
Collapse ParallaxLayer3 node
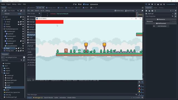pos(4,41)
